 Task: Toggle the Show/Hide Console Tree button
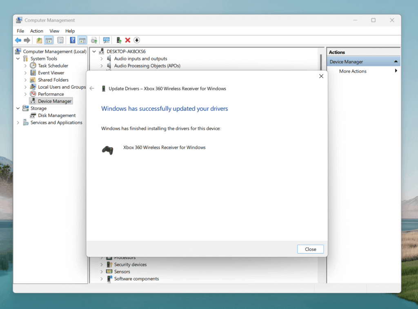pyautogui.click(x=49, y=40)
